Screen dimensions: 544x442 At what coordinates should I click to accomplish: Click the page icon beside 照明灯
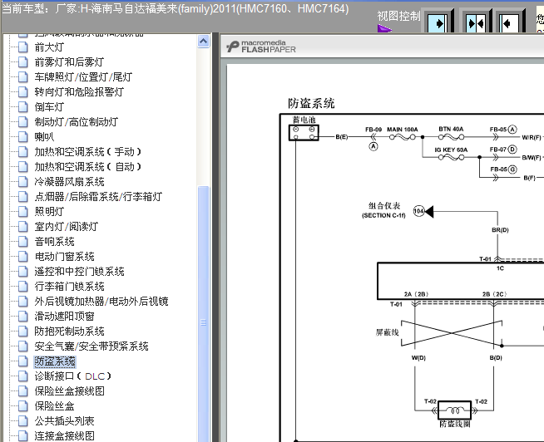tap(23, 212)
